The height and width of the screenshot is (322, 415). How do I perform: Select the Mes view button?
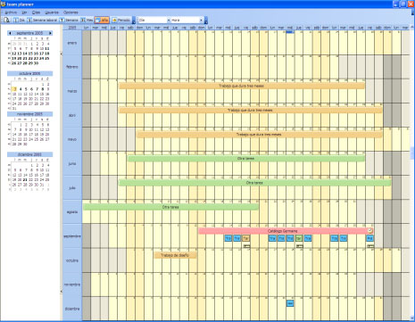tap(87, 20)
